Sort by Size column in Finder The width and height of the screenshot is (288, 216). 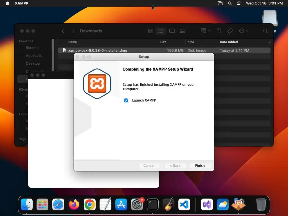pyautogui.click(x=163, y=42)
